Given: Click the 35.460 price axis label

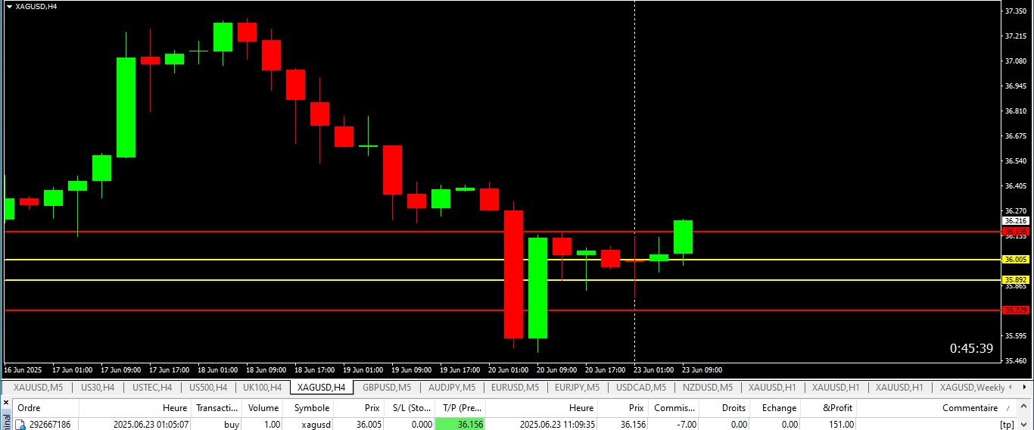Looking at the screenshot, I should pos(1015,360).
